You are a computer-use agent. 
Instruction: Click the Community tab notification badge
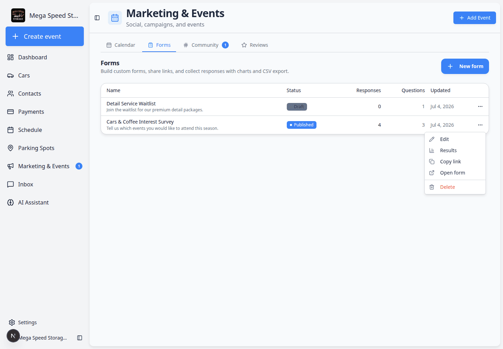point(225,45)
